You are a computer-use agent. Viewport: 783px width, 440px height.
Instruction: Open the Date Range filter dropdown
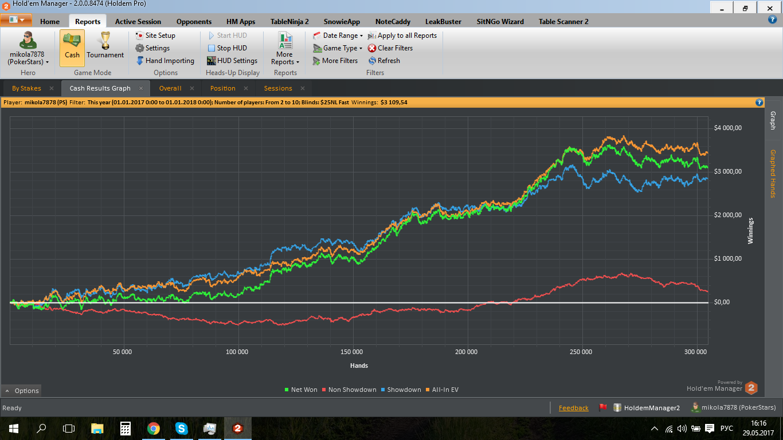338,36
